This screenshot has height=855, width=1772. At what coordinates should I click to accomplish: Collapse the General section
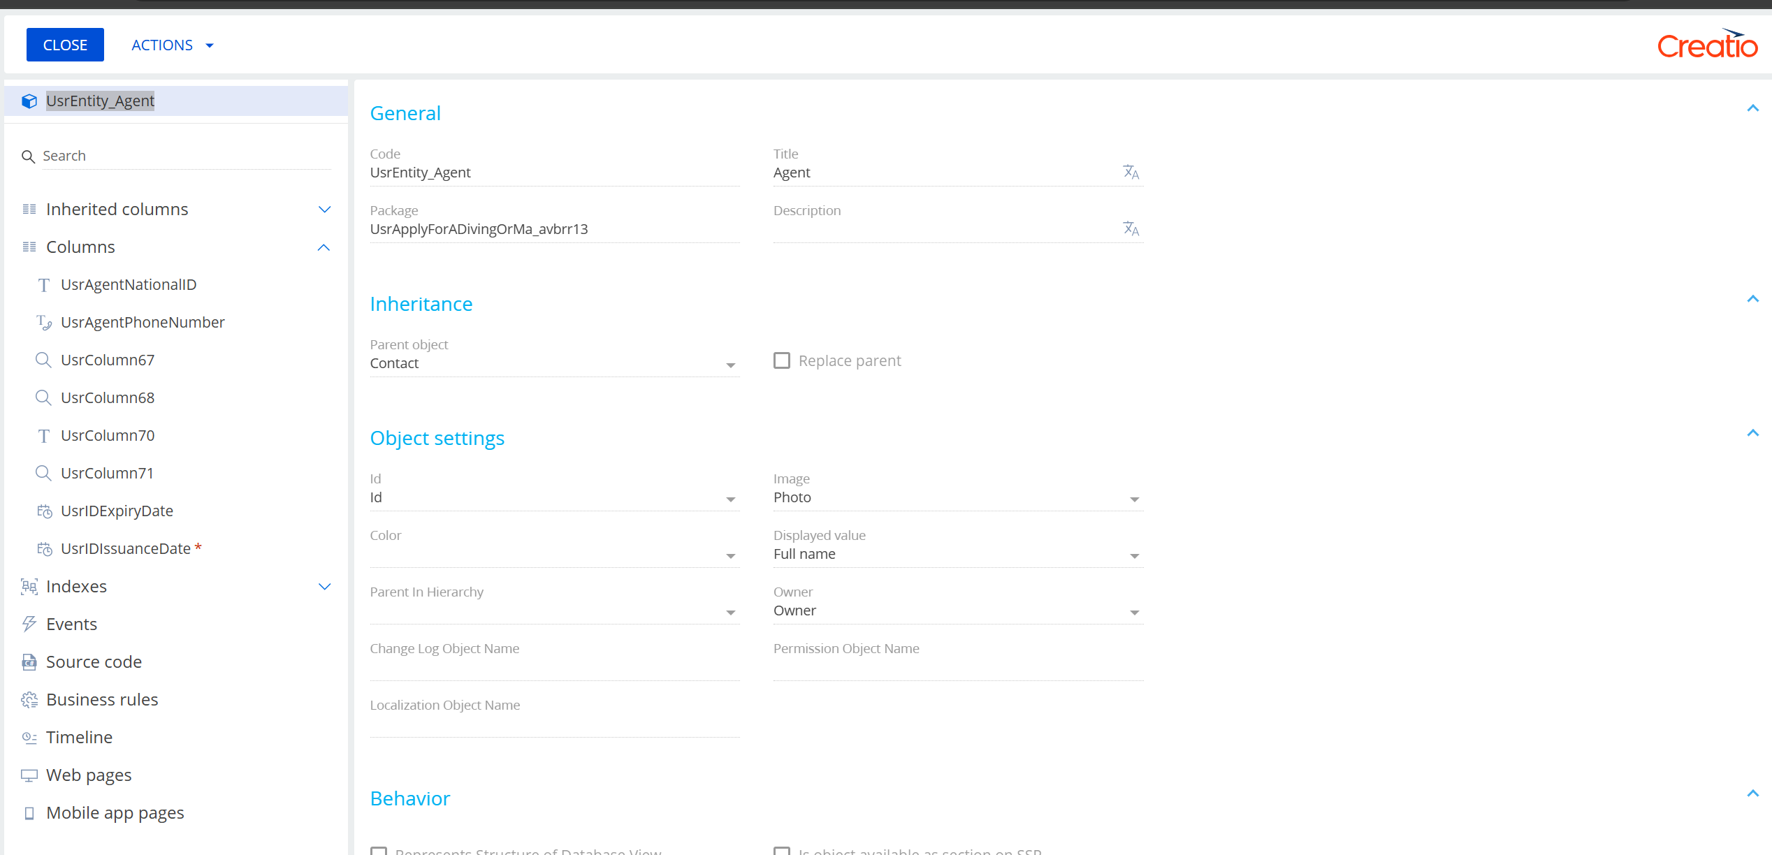(x=1752, y=108)
